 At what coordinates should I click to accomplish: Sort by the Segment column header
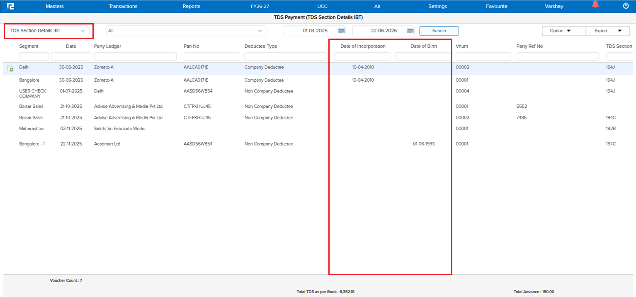coord(29,46)
